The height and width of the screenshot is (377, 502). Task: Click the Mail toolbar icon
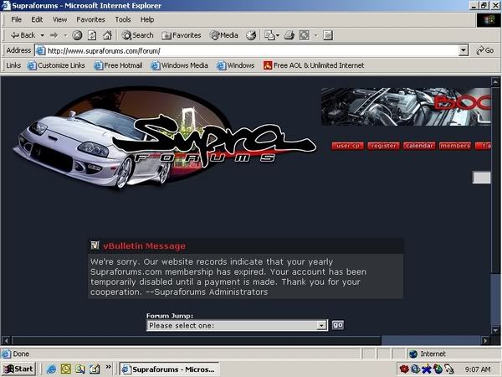point(269,35)
